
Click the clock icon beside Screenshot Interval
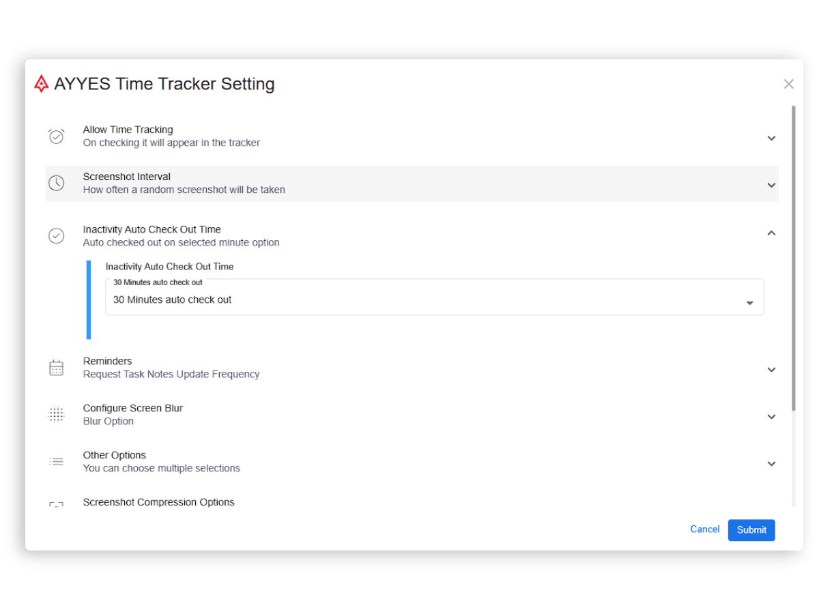point(56,183)
